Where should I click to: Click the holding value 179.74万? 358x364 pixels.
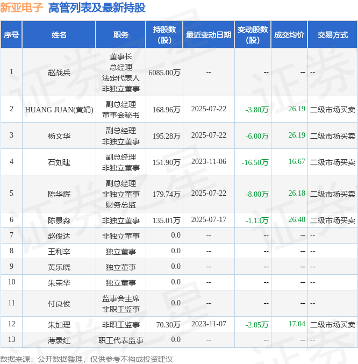point(166,194)
